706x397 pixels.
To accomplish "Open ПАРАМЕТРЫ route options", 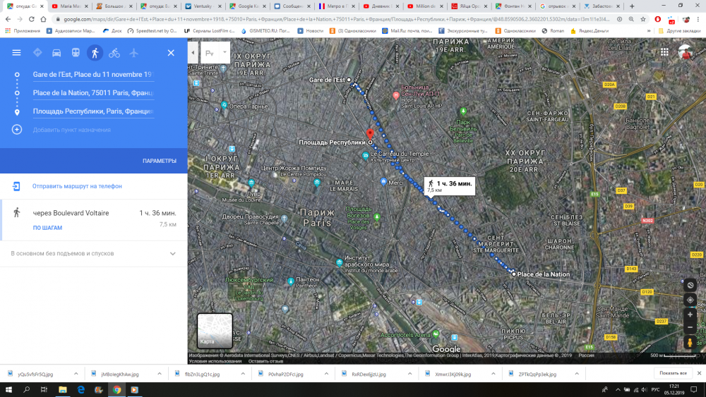I will click(159, 161).
